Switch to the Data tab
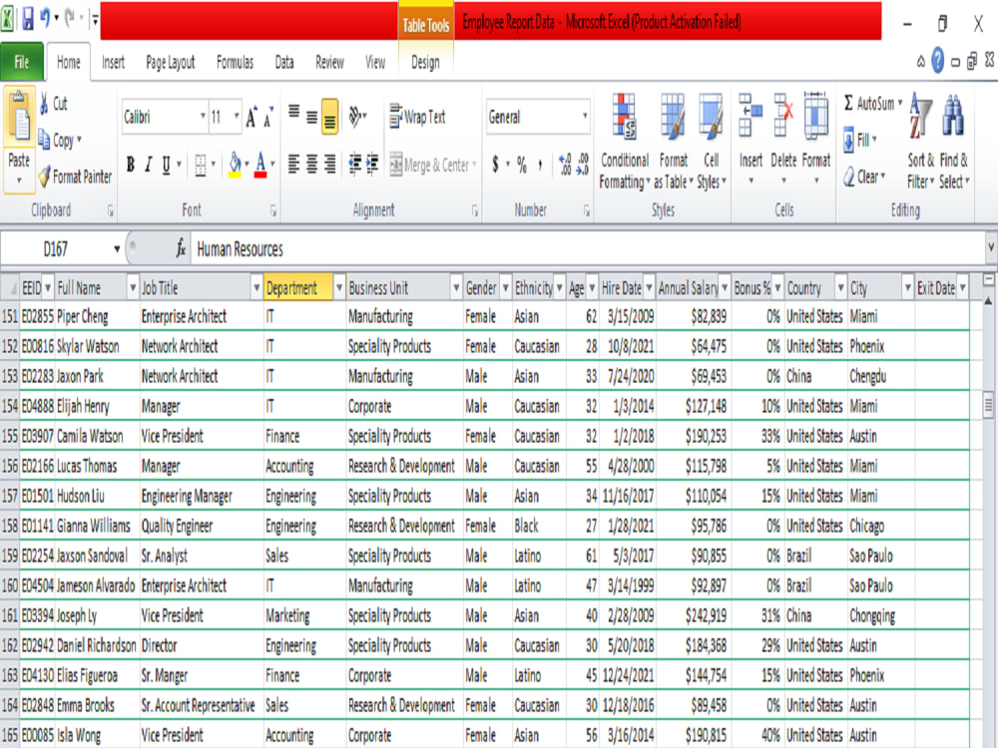 (x=284, y=62)
